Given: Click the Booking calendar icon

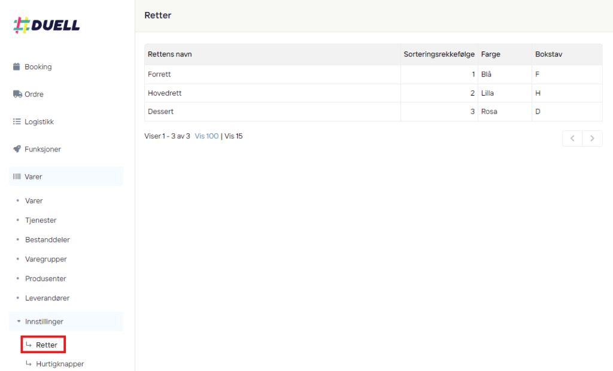Looking at the screenshot, I should click(17, 66).
